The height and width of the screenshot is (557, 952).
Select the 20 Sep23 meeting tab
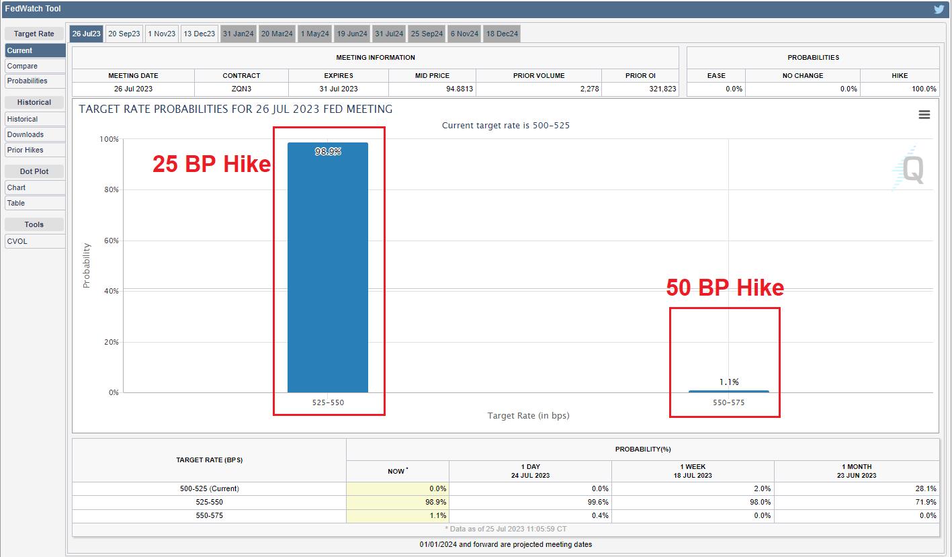124,34
